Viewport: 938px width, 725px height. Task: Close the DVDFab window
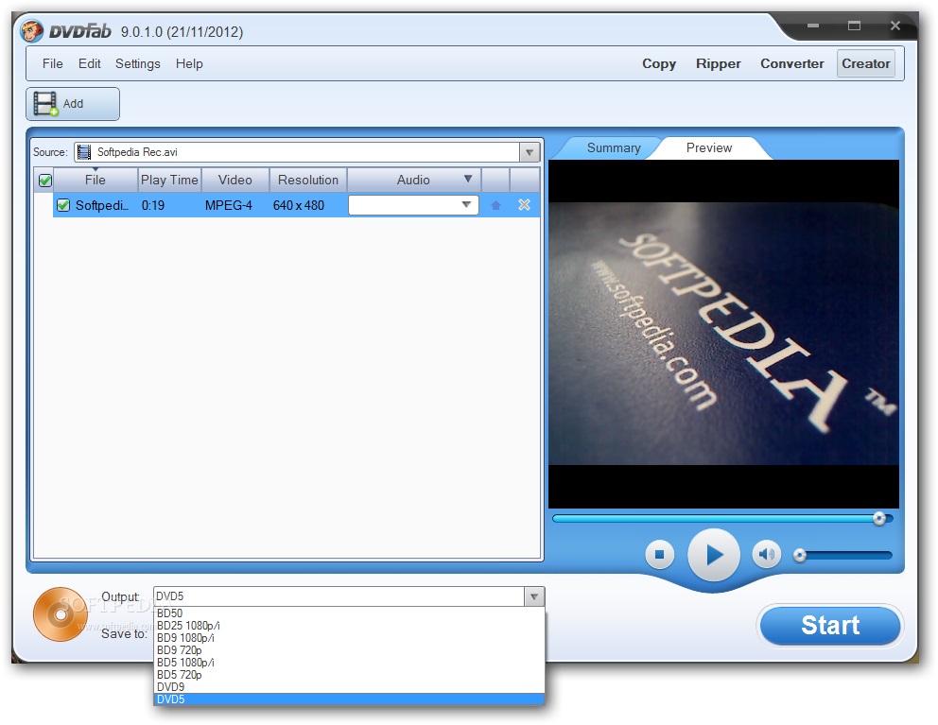(895, 26)
